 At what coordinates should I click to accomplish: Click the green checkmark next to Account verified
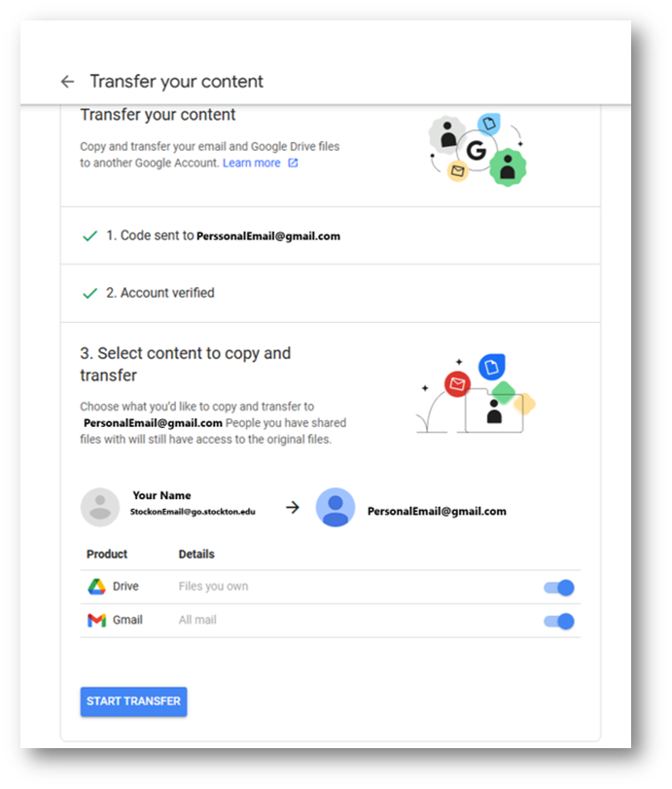90,294
